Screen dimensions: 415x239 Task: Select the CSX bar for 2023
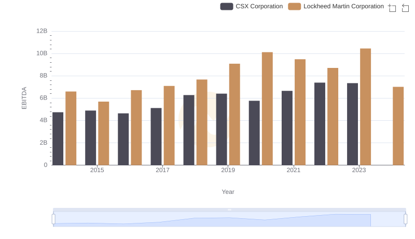pyautogui.click(x=353, y=124)
